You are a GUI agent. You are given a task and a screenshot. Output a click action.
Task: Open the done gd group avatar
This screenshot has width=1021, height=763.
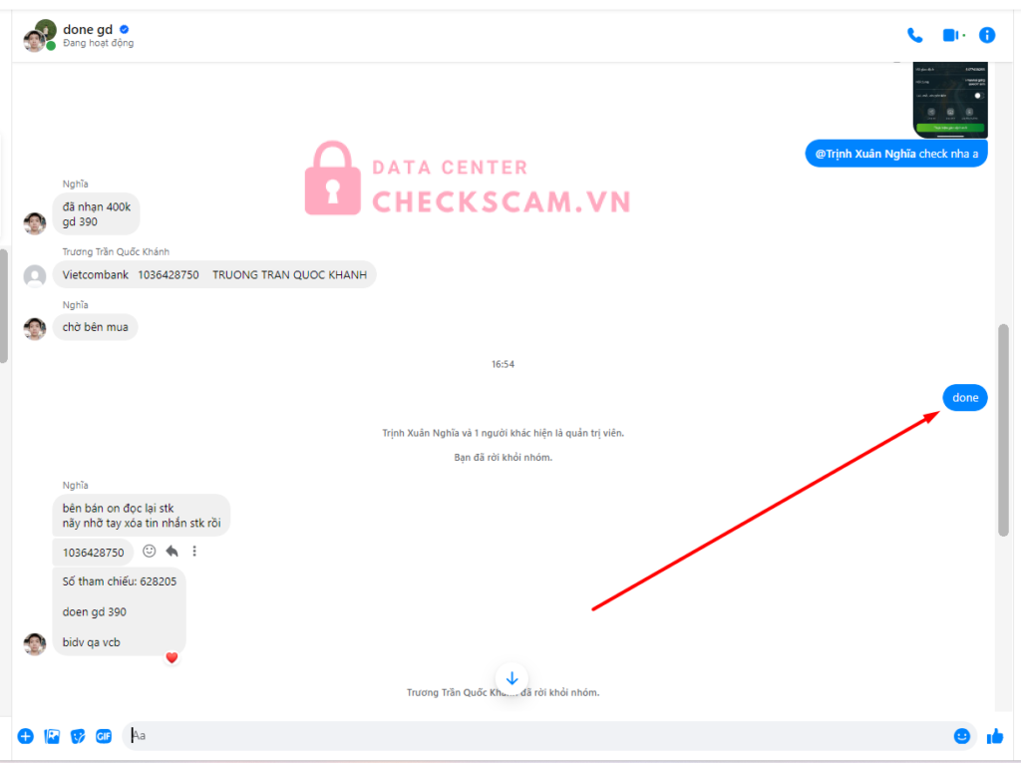point(40,35)
